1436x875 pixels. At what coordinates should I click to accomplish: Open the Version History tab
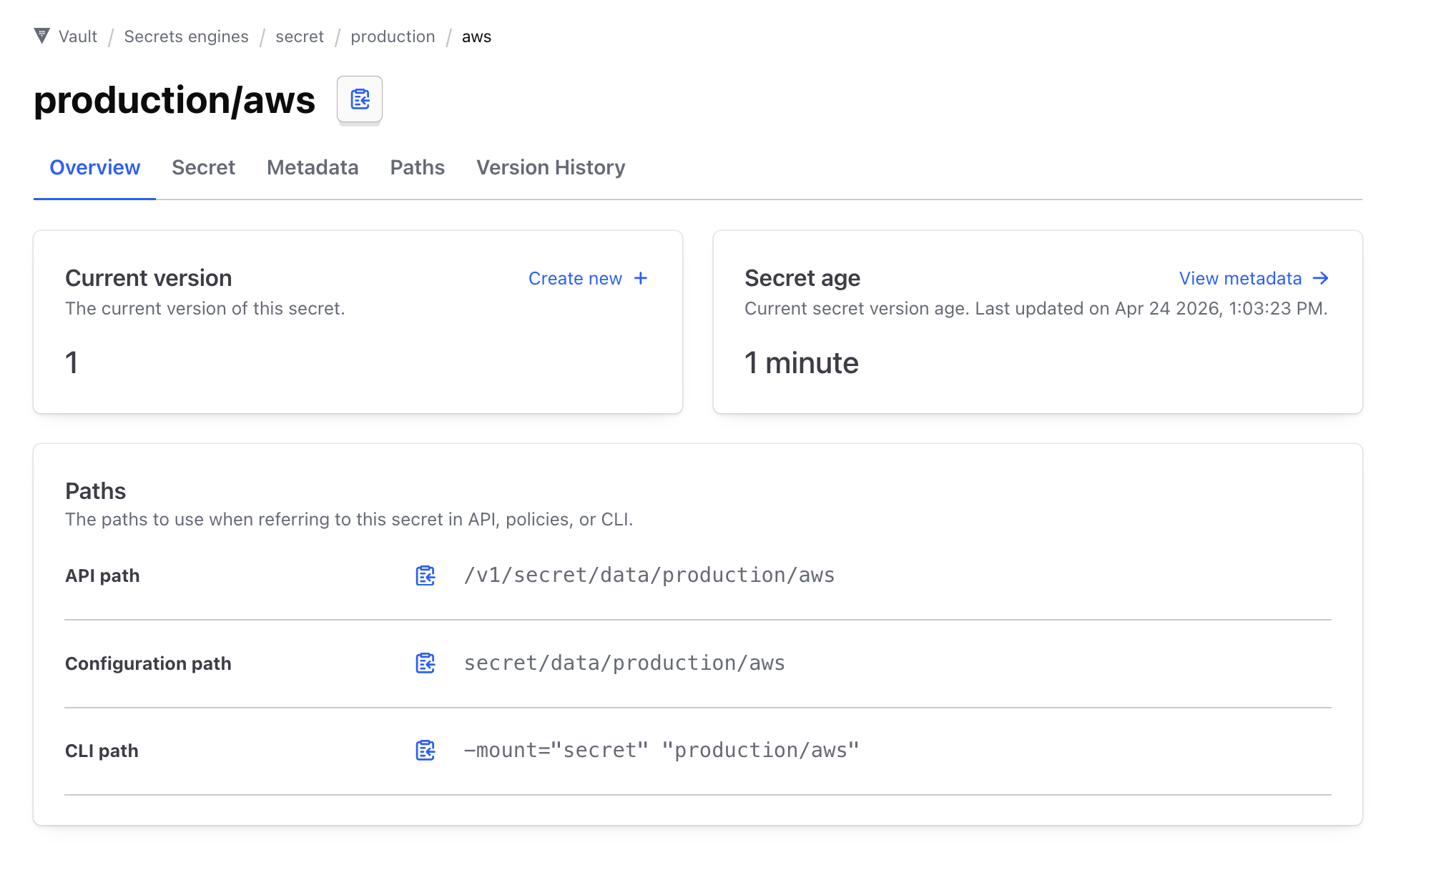coord(551,167)
